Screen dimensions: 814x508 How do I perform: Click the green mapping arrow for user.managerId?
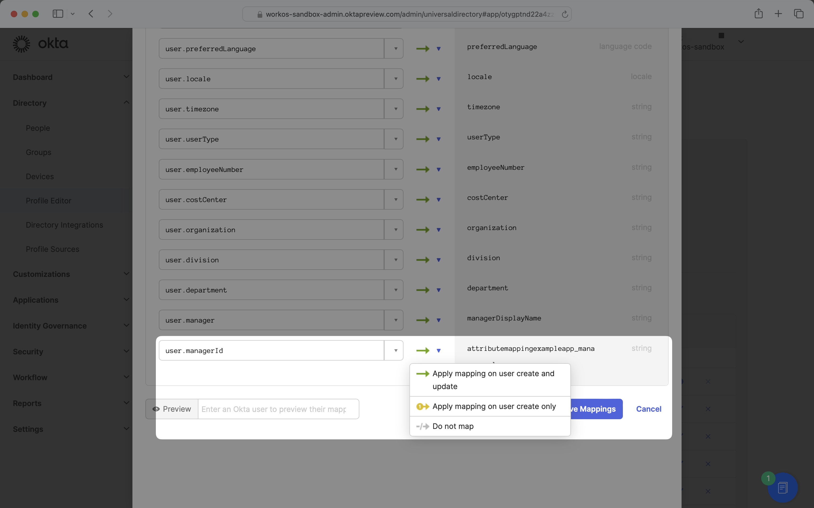click(422, 350)
